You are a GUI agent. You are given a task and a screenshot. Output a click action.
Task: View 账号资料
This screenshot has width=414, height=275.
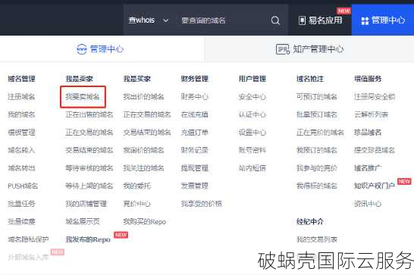coord(252,150)
